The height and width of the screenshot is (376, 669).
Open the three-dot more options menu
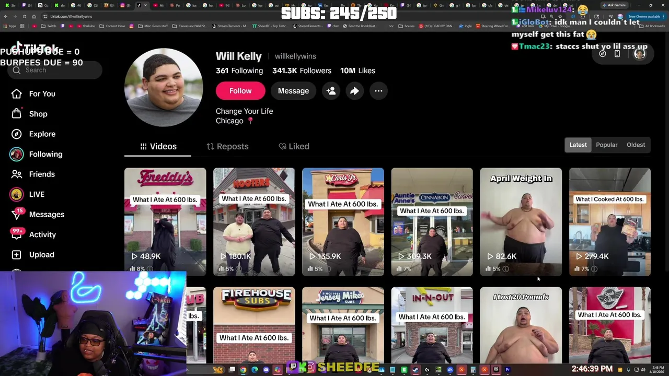coord(378,91)
